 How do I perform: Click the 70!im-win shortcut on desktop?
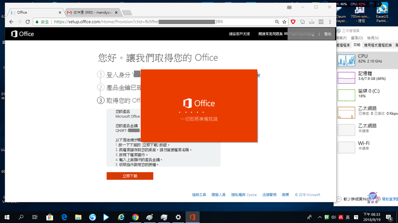click(360, 14)
